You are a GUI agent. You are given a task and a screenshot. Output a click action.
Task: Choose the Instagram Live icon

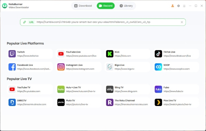tap(61, 67)
